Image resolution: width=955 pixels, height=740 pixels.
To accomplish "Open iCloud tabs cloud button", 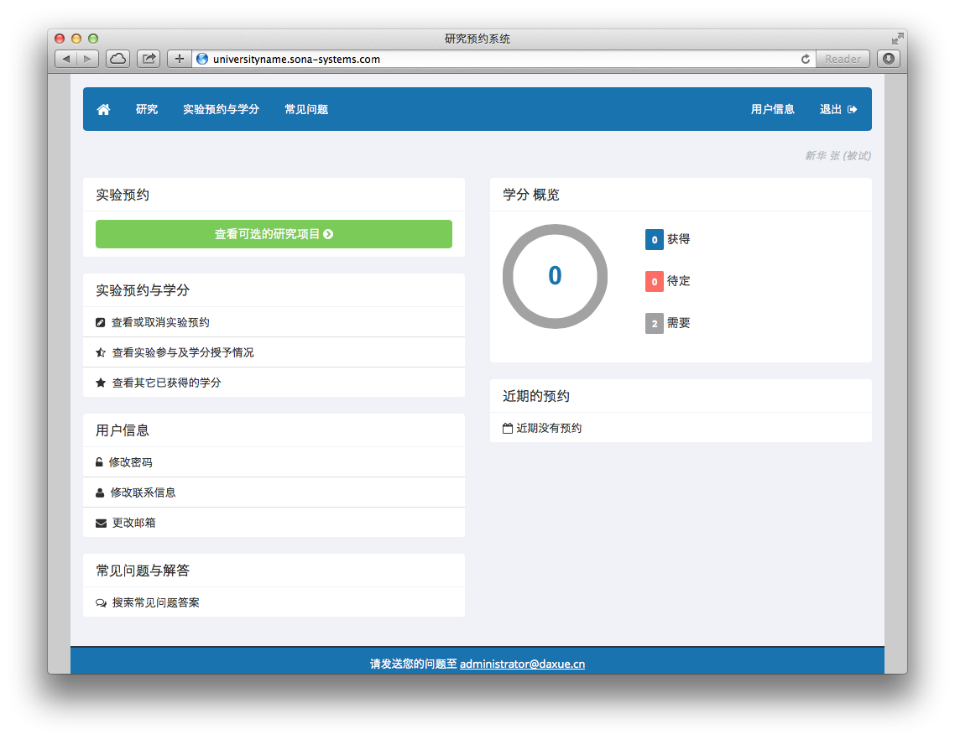I will (x=118, y=59).
